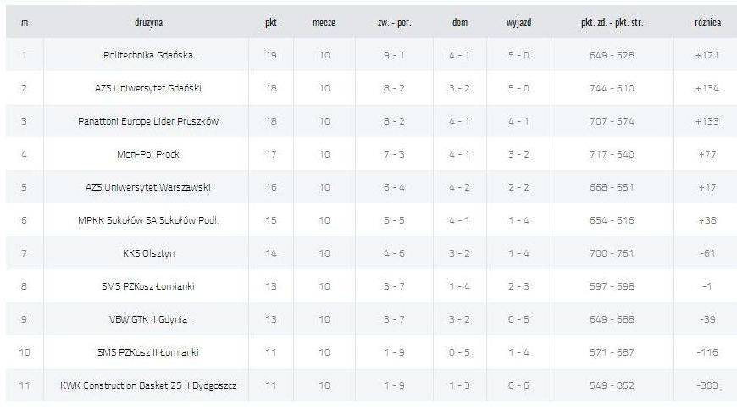Image resolution: width=737 pixels, height=415 pixels.
Task: Click the mecze column header
Action: tap(324, 22)
